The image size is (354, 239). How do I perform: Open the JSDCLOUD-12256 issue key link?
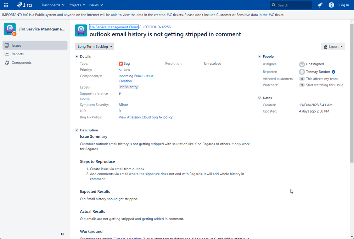click(157, 27)
